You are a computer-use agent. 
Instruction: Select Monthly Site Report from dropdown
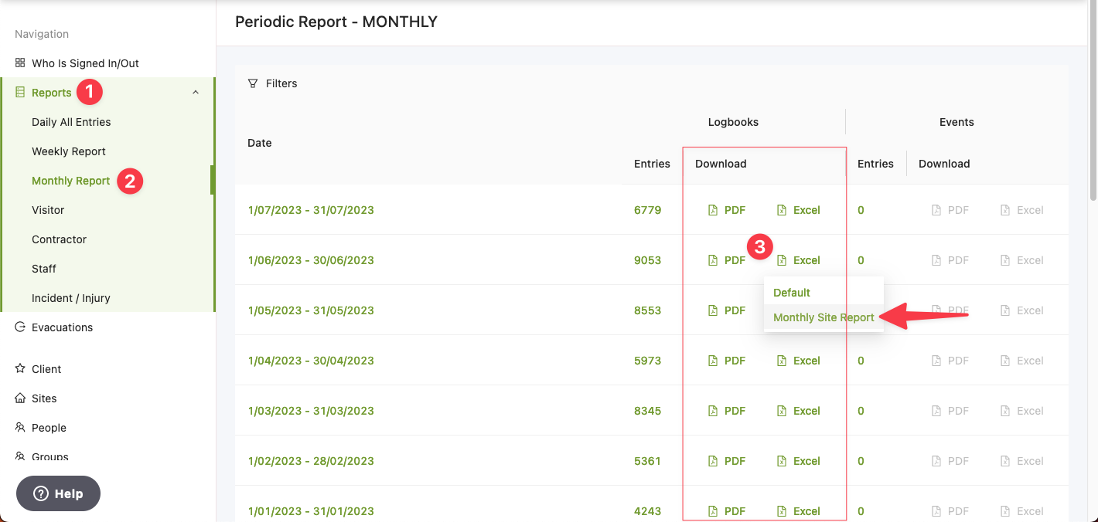[x=823, y=317]
